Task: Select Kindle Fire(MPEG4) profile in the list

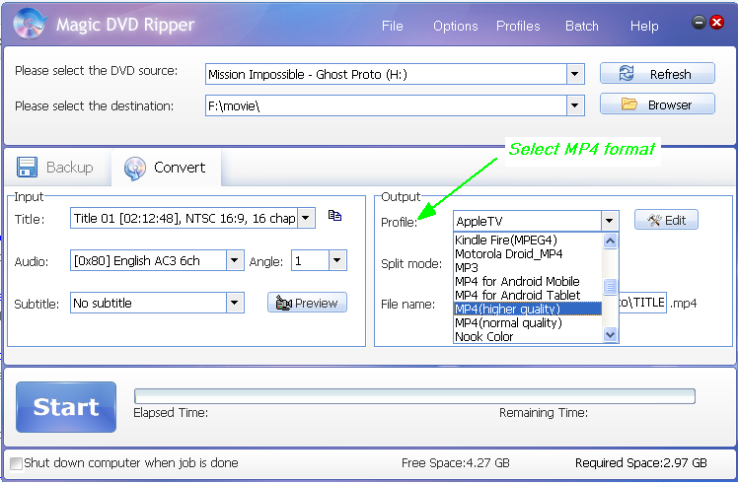Action: click(x=527, y=240)
